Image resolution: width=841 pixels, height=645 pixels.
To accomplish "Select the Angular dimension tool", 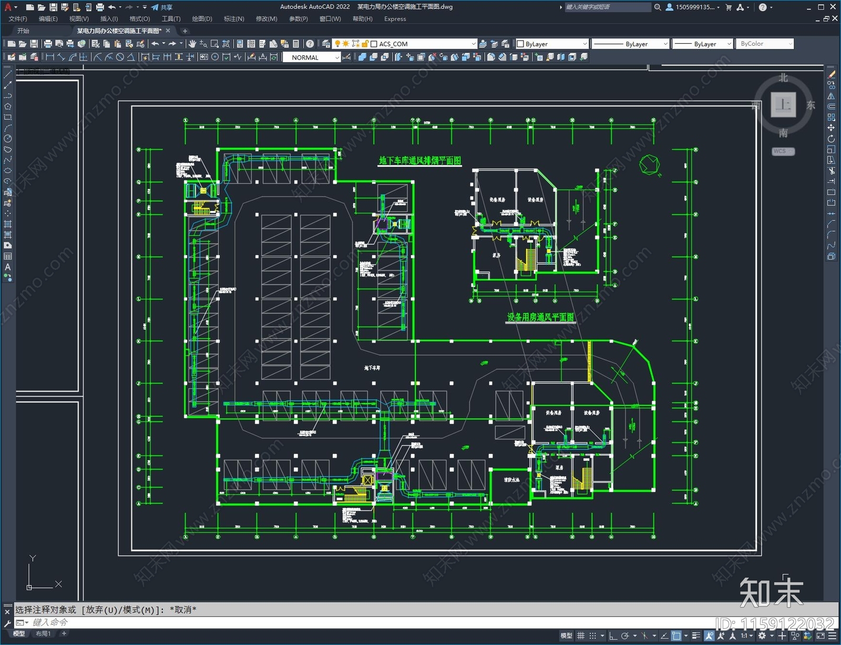I will [x=131, y=57].
